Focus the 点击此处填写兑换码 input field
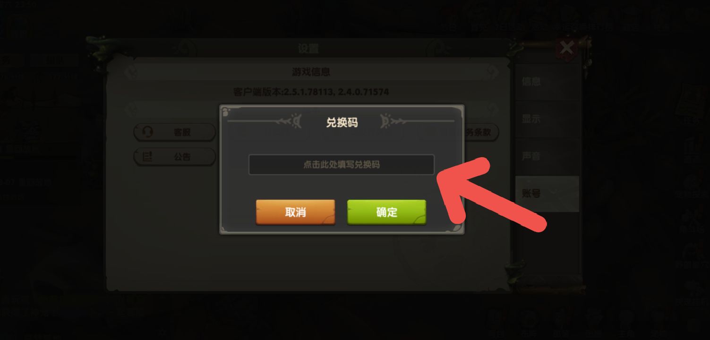 (341, 165)
